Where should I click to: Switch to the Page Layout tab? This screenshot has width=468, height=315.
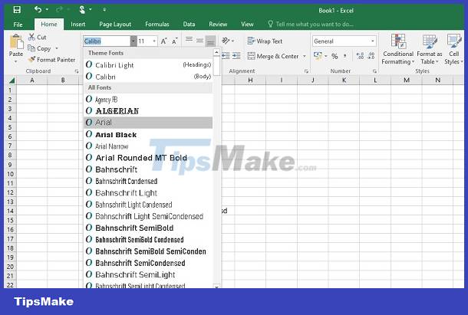[x=115, y=25]
